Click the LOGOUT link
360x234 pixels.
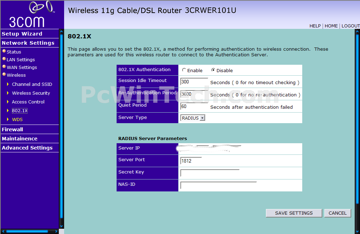click(350, 26)
